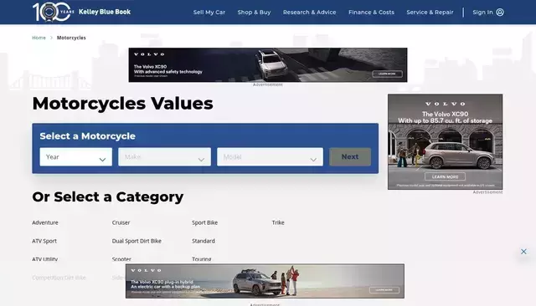Select the Scooter category
The height and width of the screenshot is (306, 536).
(121, 259)
